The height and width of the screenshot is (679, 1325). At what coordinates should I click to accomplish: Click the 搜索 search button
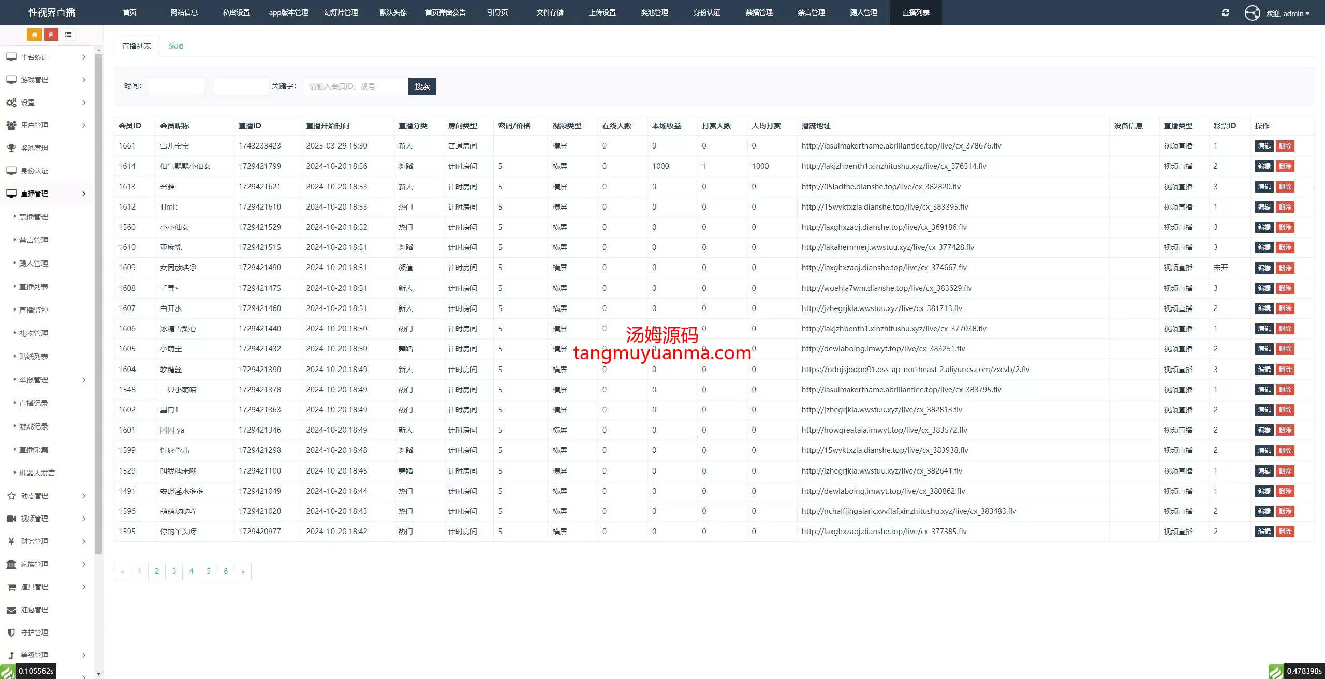(422, 86)
